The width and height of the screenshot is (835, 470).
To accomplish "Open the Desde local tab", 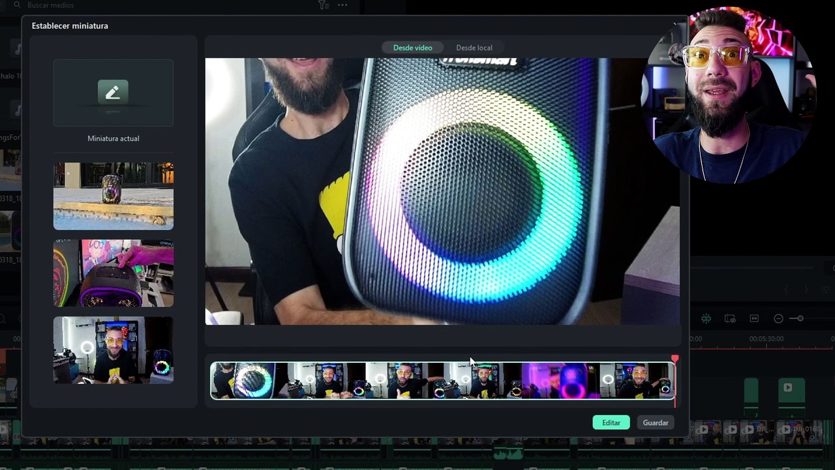I will click(474, 48).
